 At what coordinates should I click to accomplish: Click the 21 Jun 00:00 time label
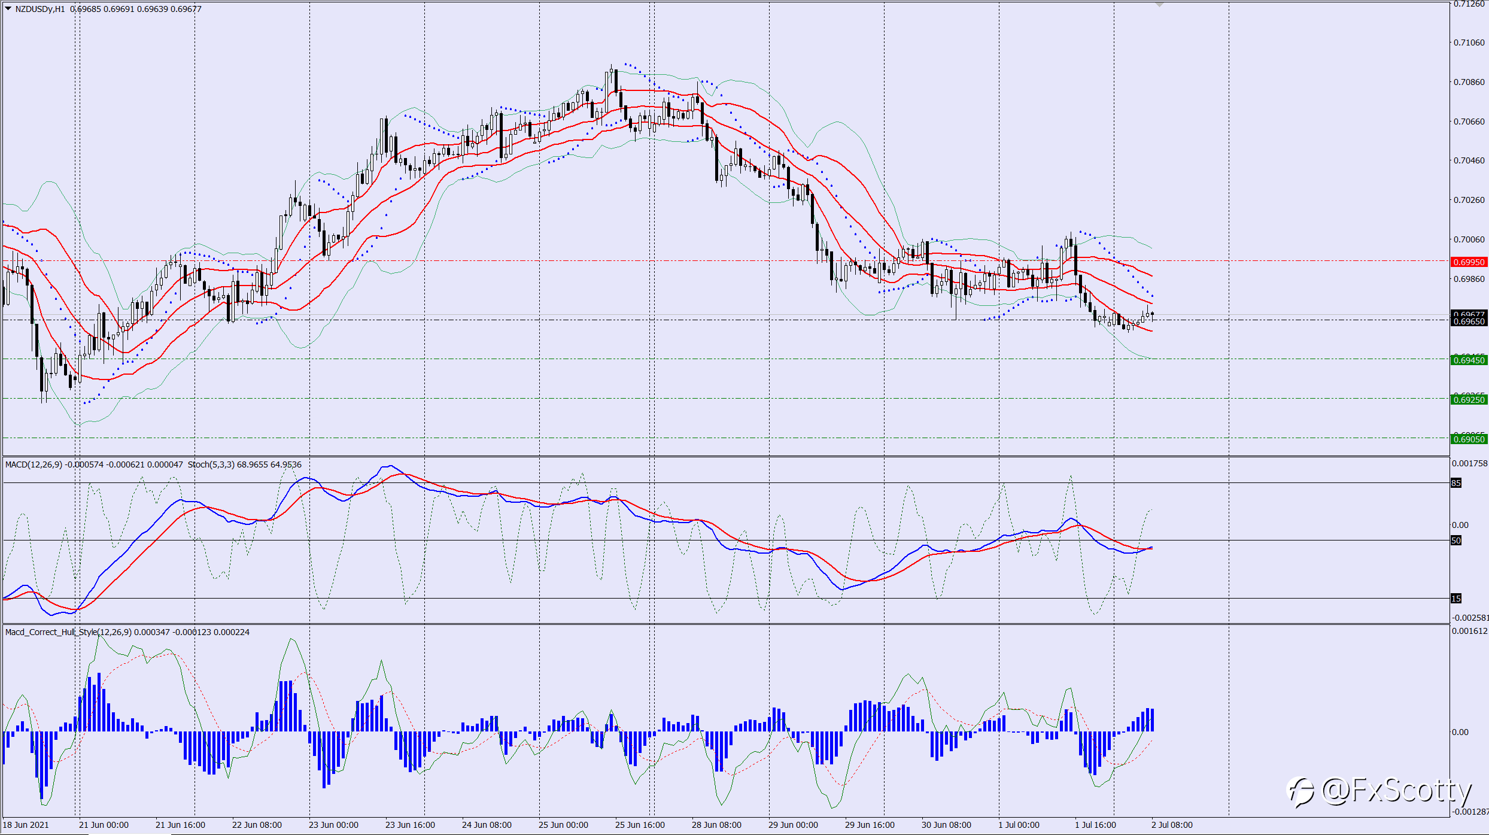[x=104, y=825]
